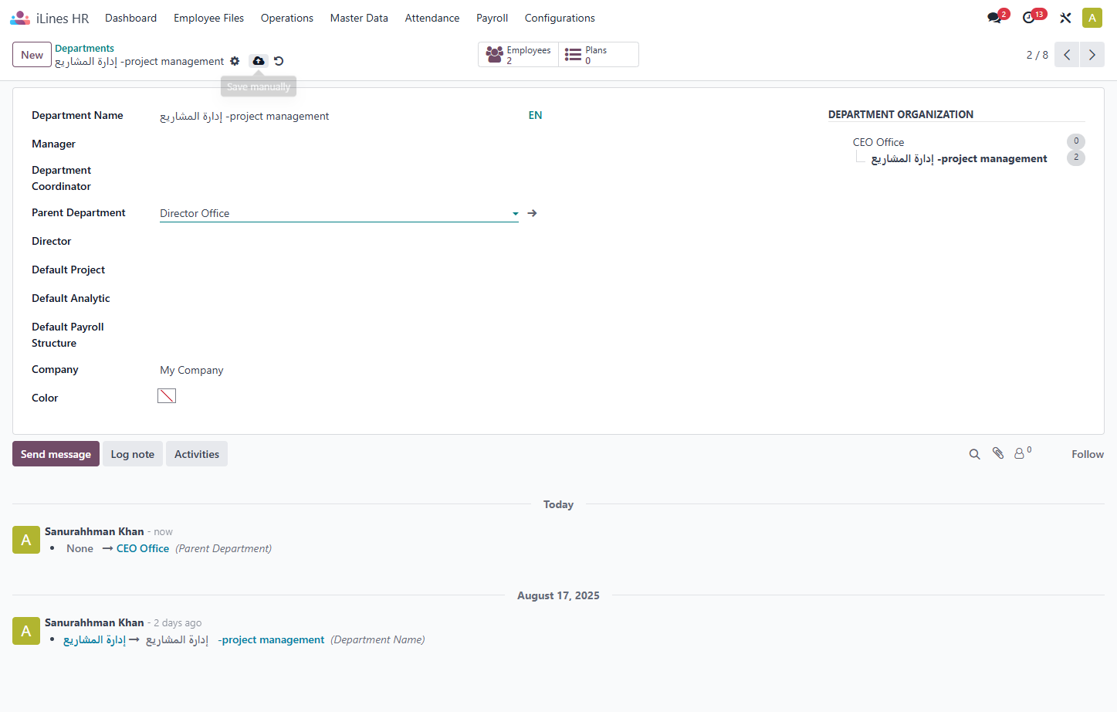Open the Configurations menu
The height and width of the screenshot is (712, 1117).
click(x=560, y=18)
